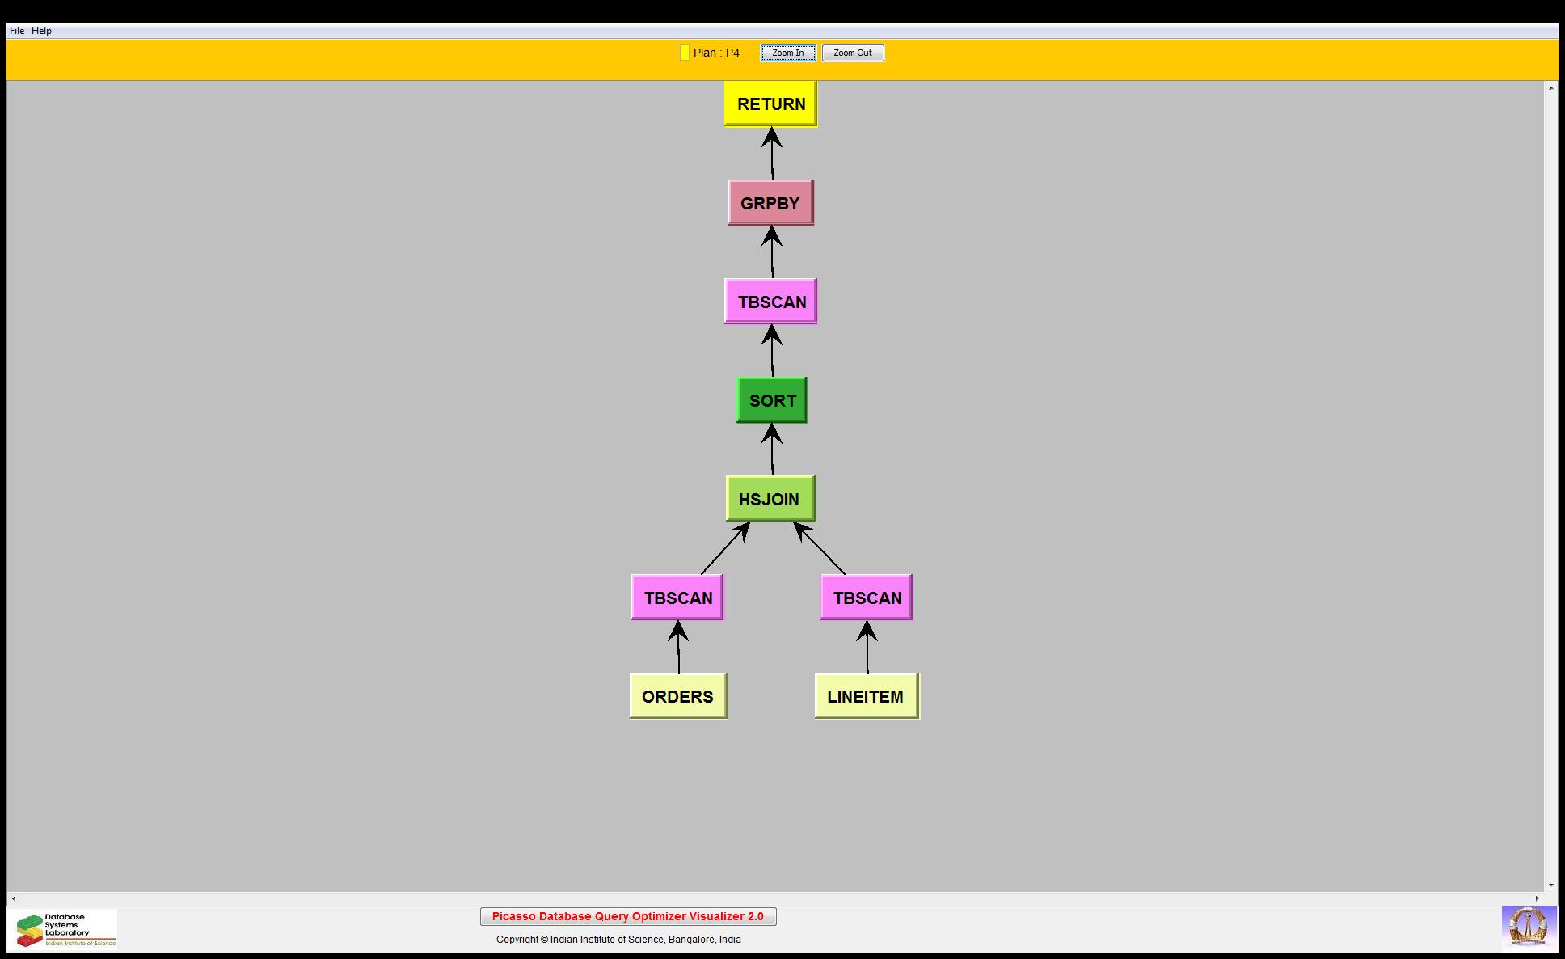
Task: Click the horizontal scrollbar right arrow
Action: pyautogui.click(x=1538, y=898)
